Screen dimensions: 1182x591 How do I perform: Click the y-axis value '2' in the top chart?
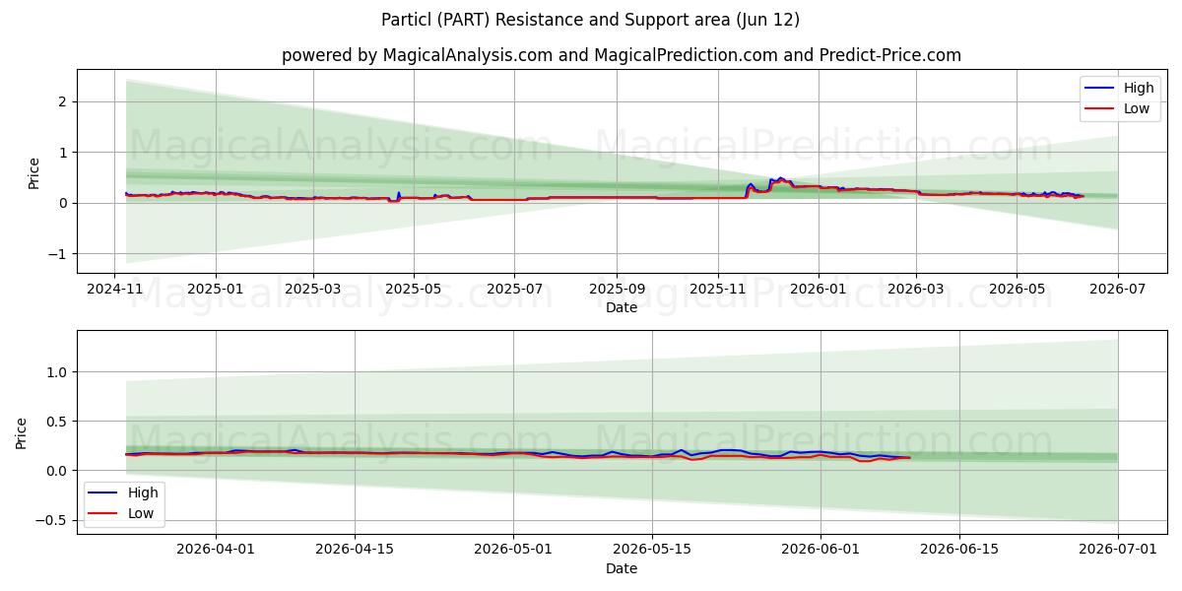point(62,101)
